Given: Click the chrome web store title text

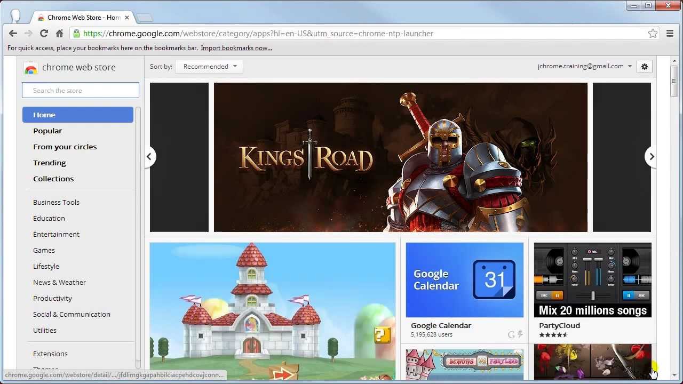Looking at the screenshot, I should click(x=79, y=67).
